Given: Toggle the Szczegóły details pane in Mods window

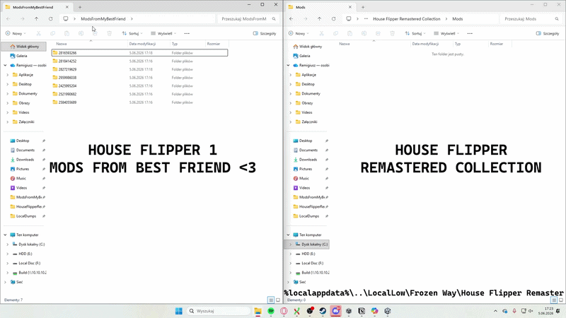Looking at the screenshot, I should 548,33.
